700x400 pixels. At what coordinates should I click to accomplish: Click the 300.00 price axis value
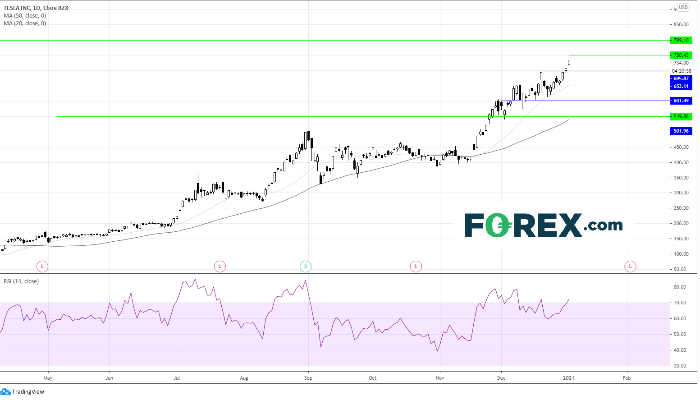pyautogui.click(x=681, y=193)
